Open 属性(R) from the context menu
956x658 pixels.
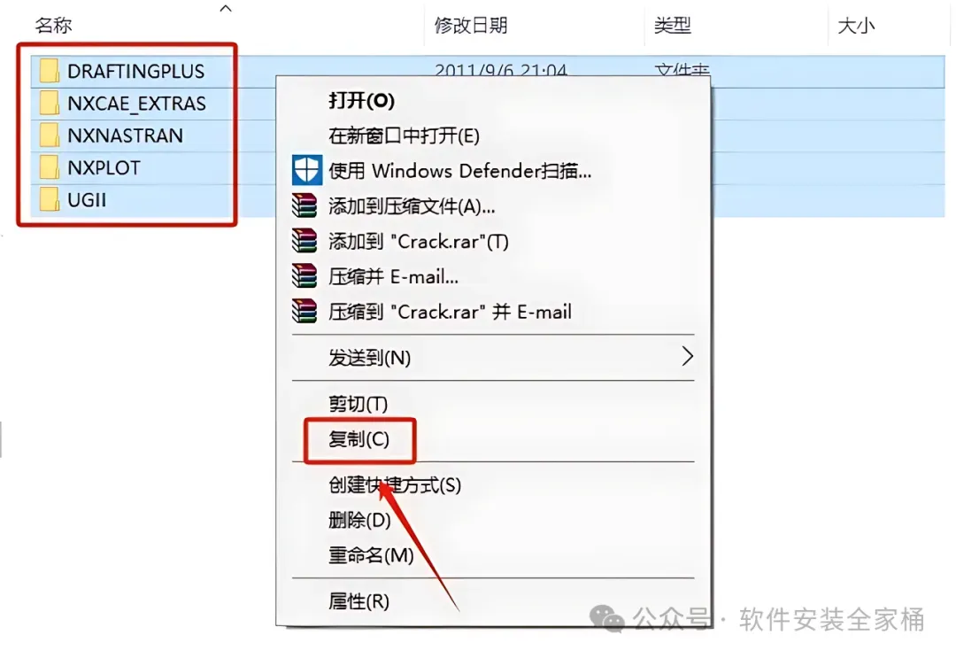click(358, 602)
